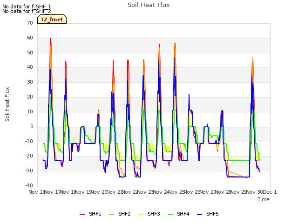Click the Dec 1 x-axis date label
Image resolution: width=298 pixels, height=223 pixels.
pyautogui.click(x=270, y=192)
